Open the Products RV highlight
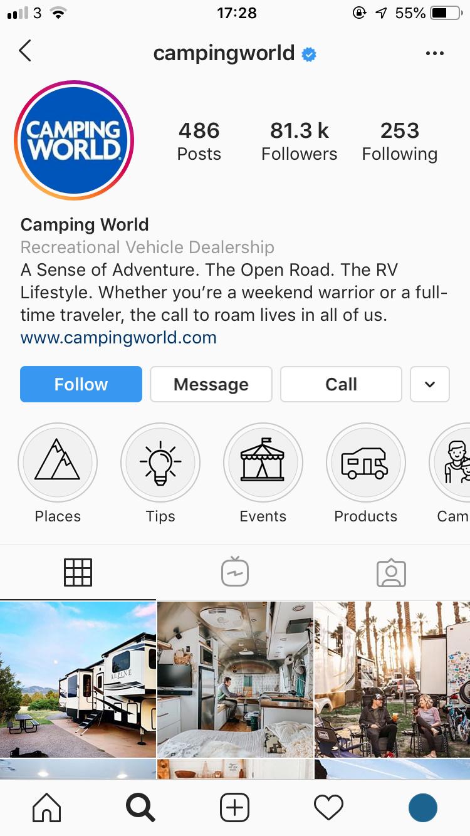 (x=366, y=462)
